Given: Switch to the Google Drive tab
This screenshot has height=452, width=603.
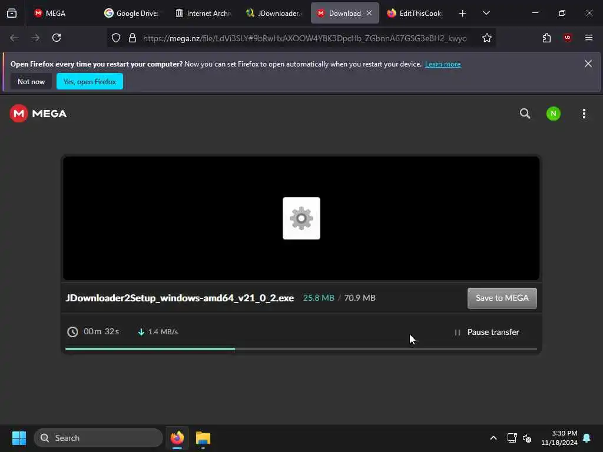Looking at the screenshot, I should click(x=132, y=14).
